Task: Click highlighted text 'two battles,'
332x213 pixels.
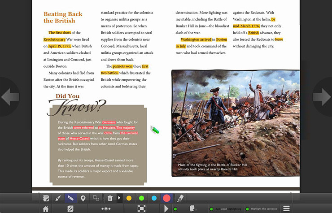Action: point(109,73)
